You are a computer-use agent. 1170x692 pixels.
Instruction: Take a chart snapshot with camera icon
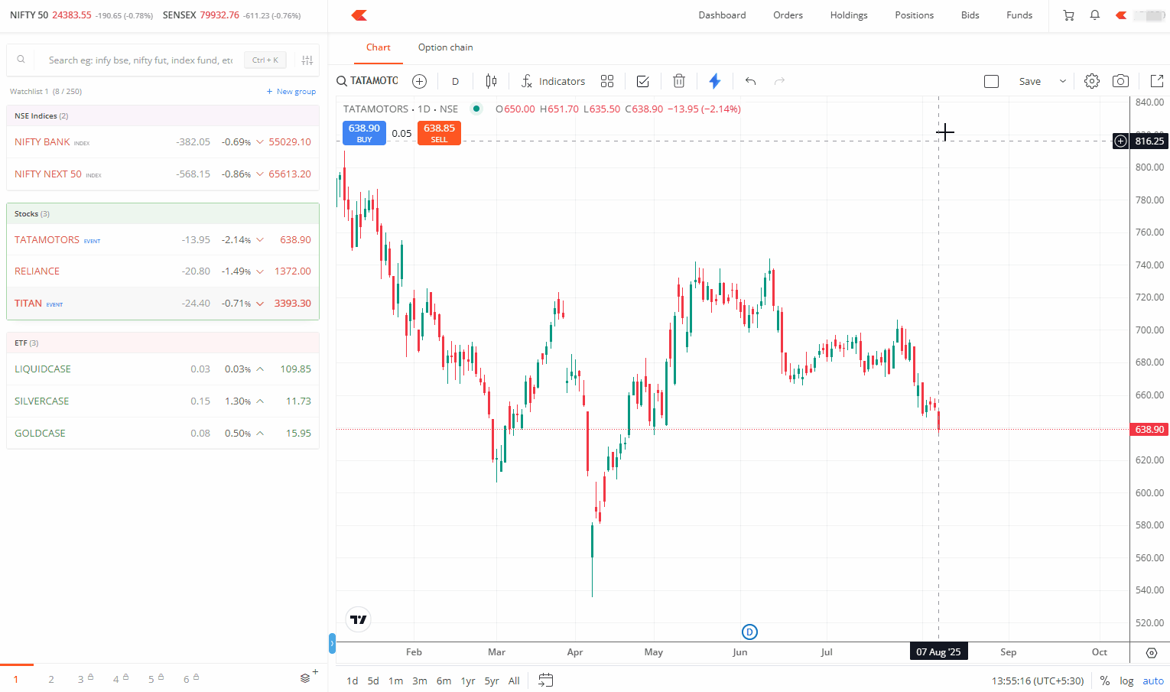(x=1120, y=81)
